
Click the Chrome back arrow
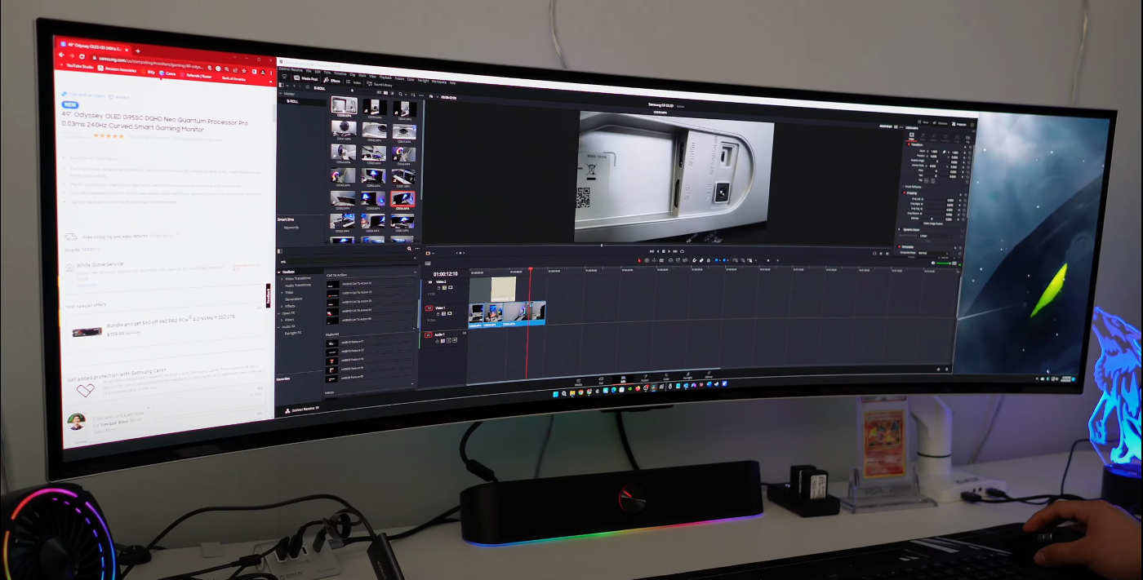(61, 55)
